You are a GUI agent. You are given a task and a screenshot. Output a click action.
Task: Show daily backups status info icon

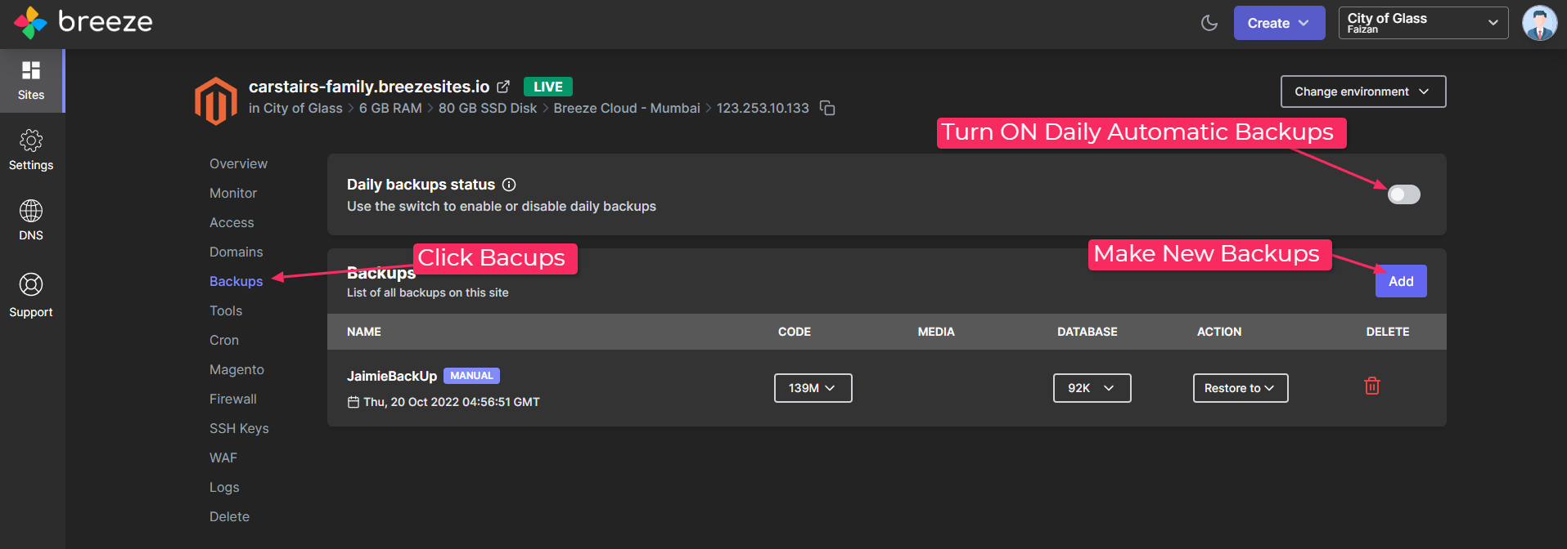click(509, 185)
